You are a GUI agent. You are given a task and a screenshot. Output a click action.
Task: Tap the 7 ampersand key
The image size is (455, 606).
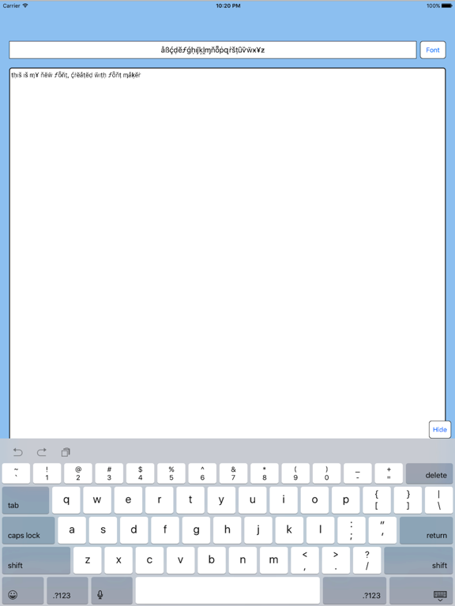point(233,473)
